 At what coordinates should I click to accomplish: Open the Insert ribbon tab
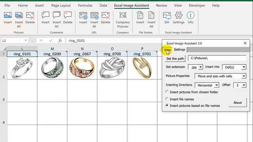40,5
